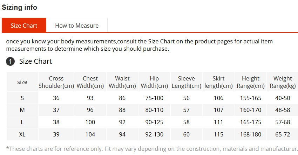
Task: Click the Weight Range(kg) header
Action: [283, 82]
